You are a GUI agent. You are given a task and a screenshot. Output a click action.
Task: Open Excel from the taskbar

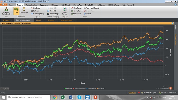63,97
